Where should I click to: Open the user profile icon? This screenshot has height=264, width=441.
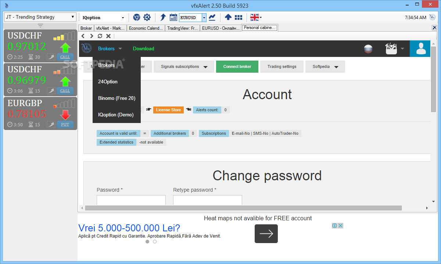(x=420, y=48)
